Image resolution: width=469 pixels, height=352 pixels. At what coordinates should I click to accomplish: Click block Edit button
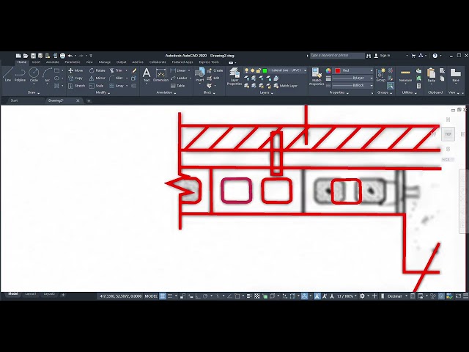pyautogui.click(x=213, y=78)
